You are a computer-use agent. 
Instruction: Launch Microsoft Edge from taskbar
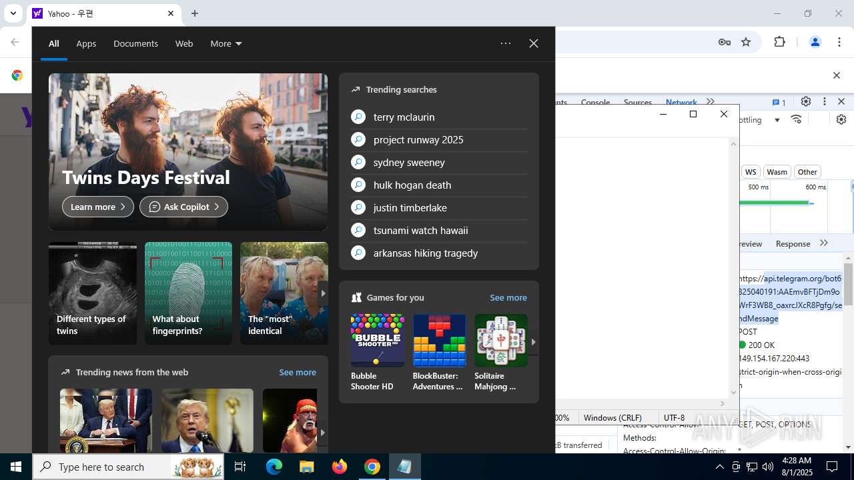(274, 467)
